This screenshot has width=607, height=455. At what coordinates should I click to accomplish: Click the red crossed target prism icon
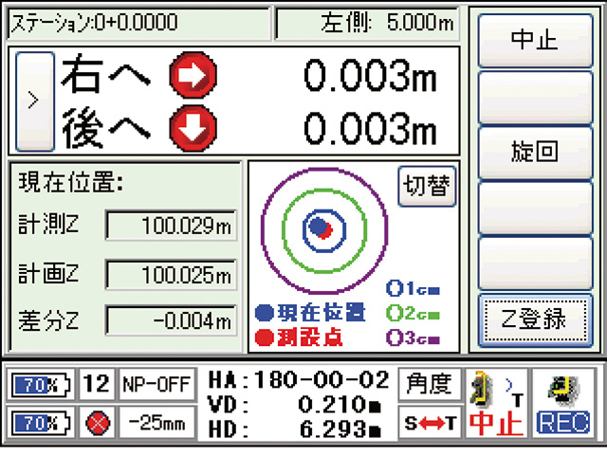[97, 423]
